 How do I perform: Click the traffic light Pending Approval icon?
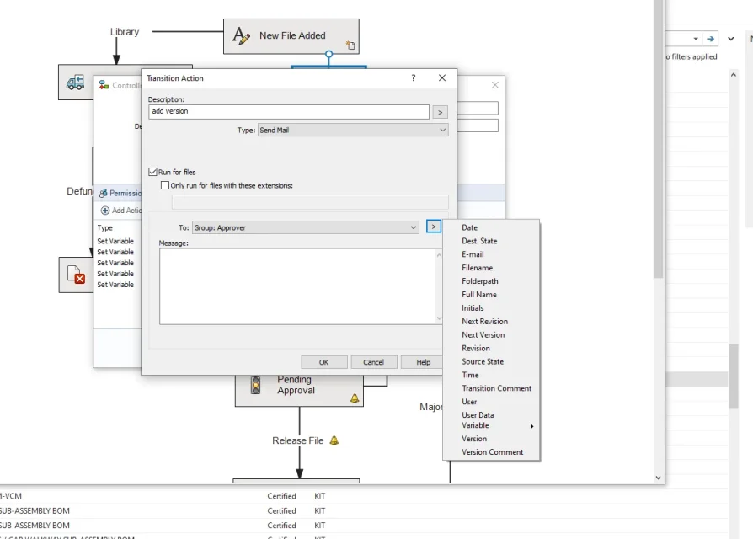254,386
